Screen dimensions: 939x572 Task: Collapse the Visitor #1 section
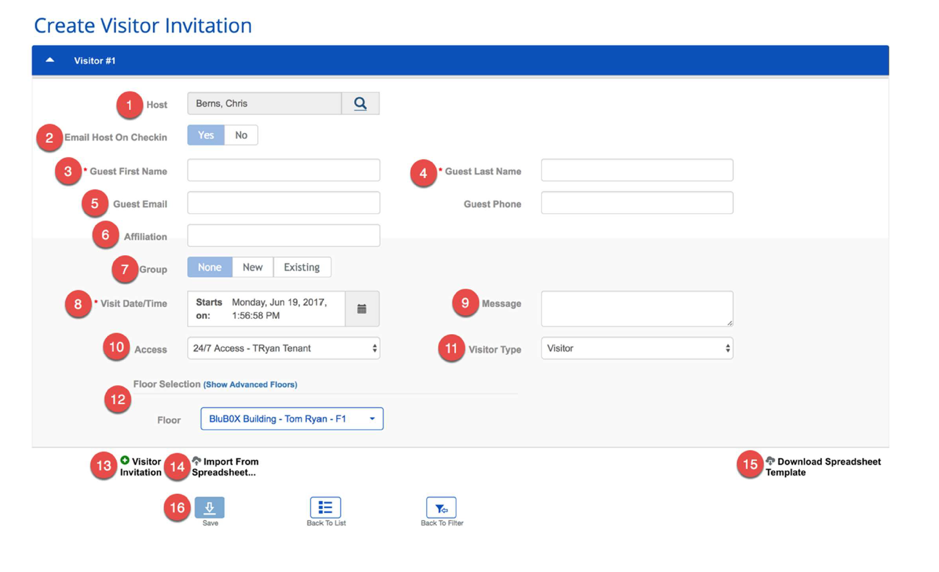click(x=50, y=60)
